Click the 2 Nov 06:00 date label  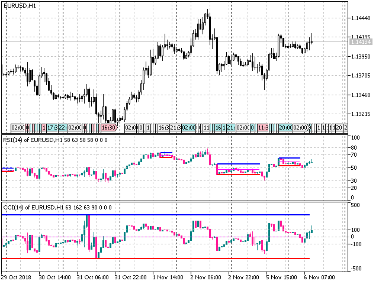tap(205, 277)
